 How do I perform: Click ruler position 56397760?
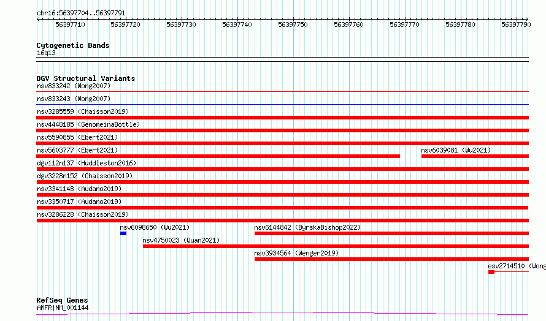point(348,25)
